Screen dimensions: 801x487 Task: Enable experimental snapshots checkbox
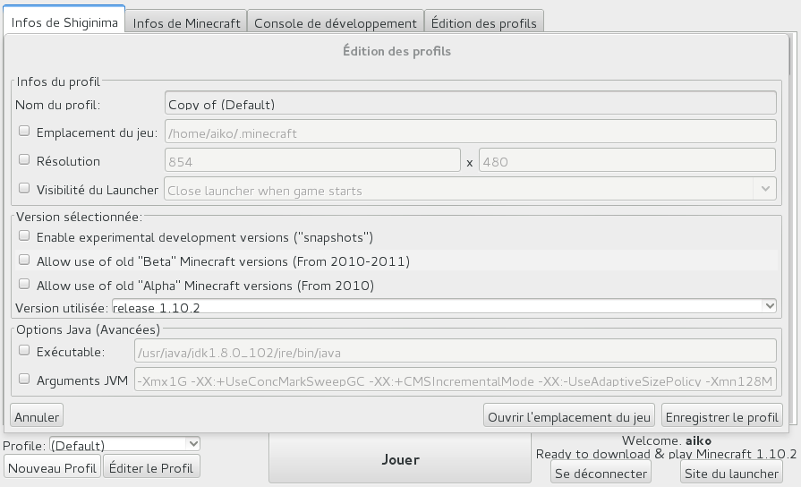[x=24, y=237]
